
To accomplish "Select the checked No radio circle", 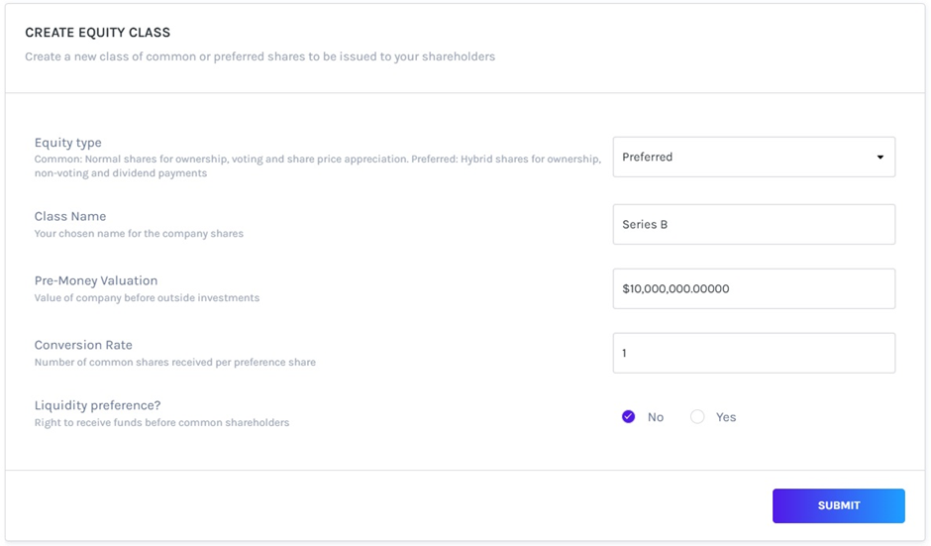I will coord(628,417).
